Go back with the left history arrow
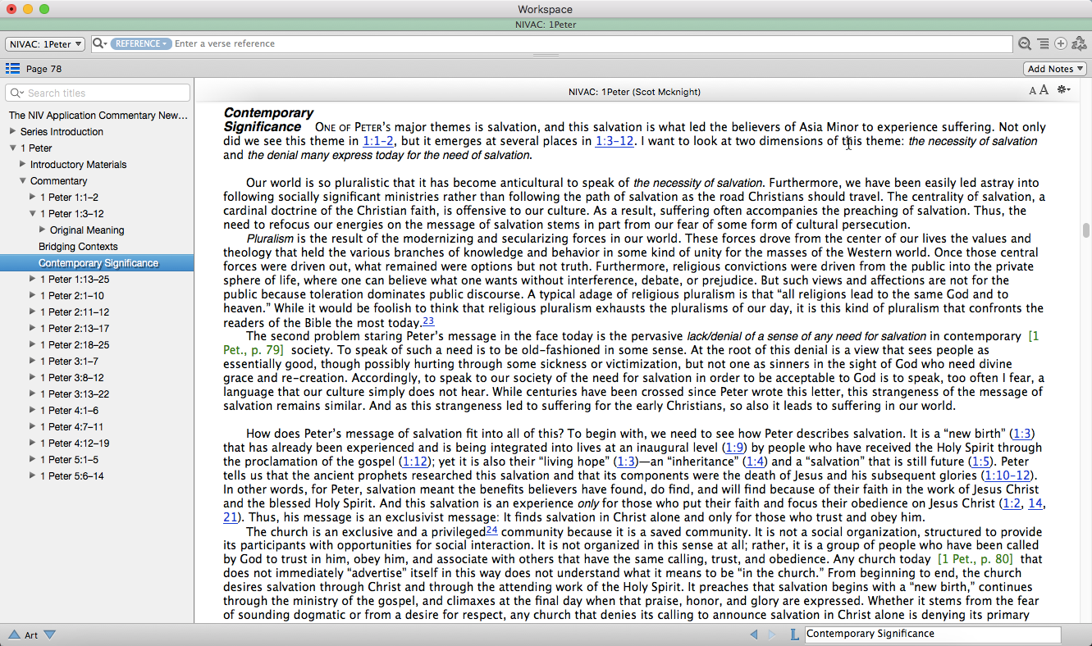This screenshot has height=646, width=1092. (754, 635)
